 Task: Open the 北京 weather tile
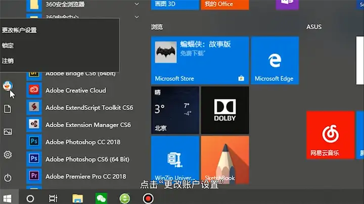(x=175, y=110)
